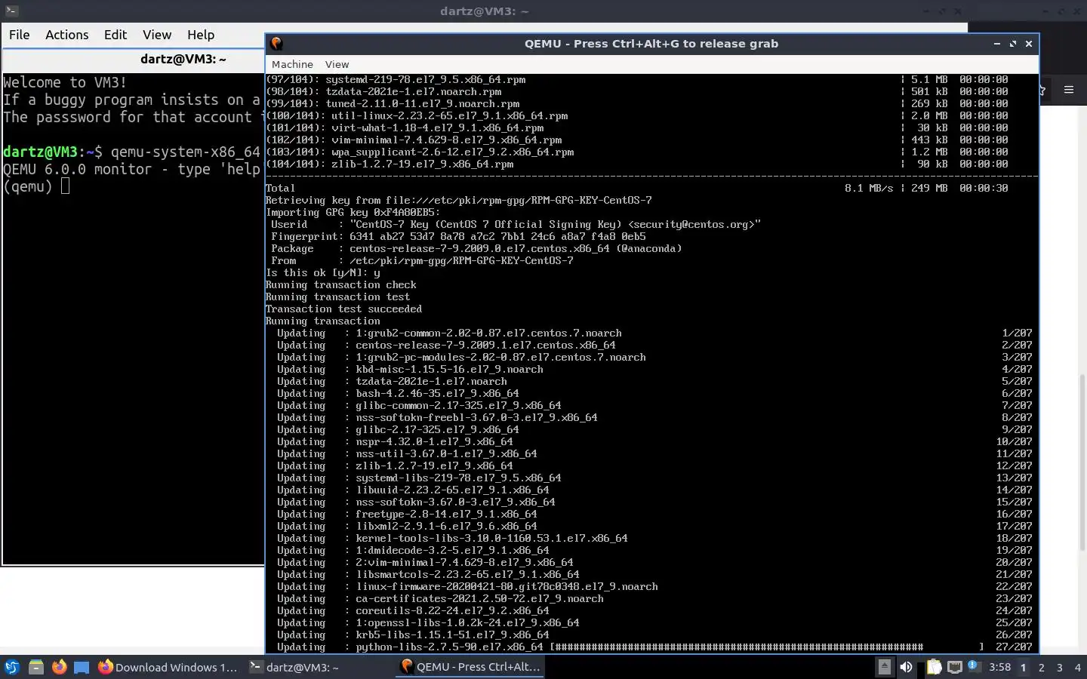Open the terminal's View menu next to Edit
This screenshot has height=679, width=1087.
pos(157,35)
